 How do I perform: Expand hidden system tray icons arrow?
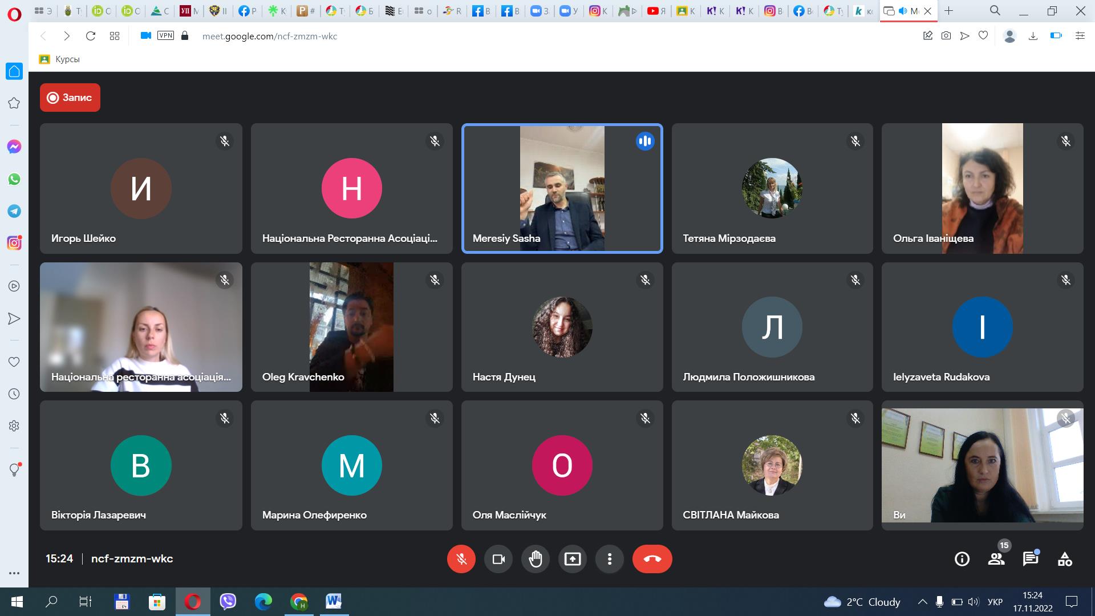click(922, 602)
